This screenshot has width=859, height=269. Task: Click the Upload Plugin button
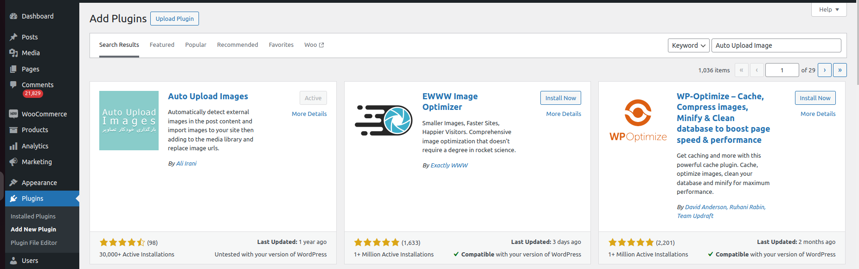click(x=175, y=19)
